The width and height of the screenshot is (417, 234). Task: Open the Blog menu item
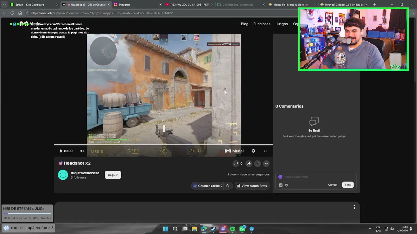tap(244, 24)
